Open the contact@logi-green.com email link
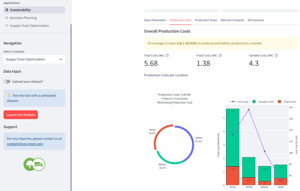The width and height of the screenshot is (300, 191). (25, 144)
